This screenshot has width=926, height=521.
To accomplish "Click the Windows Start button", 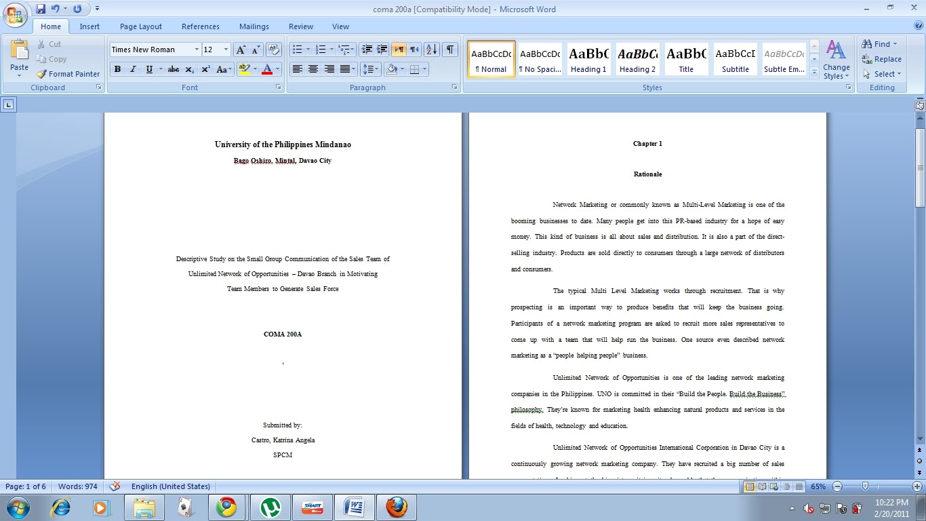I will (x=18, y=507).
